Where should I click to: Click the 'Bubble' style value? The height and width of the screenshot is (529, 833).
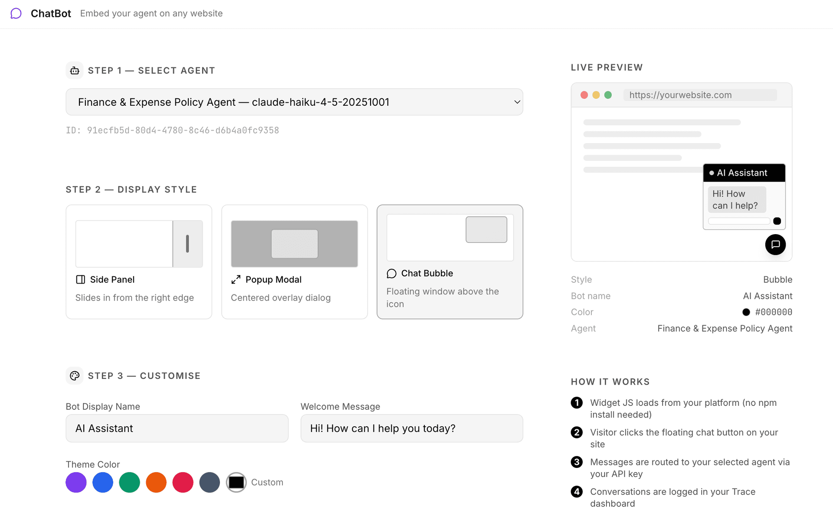[x=777, y=280]
